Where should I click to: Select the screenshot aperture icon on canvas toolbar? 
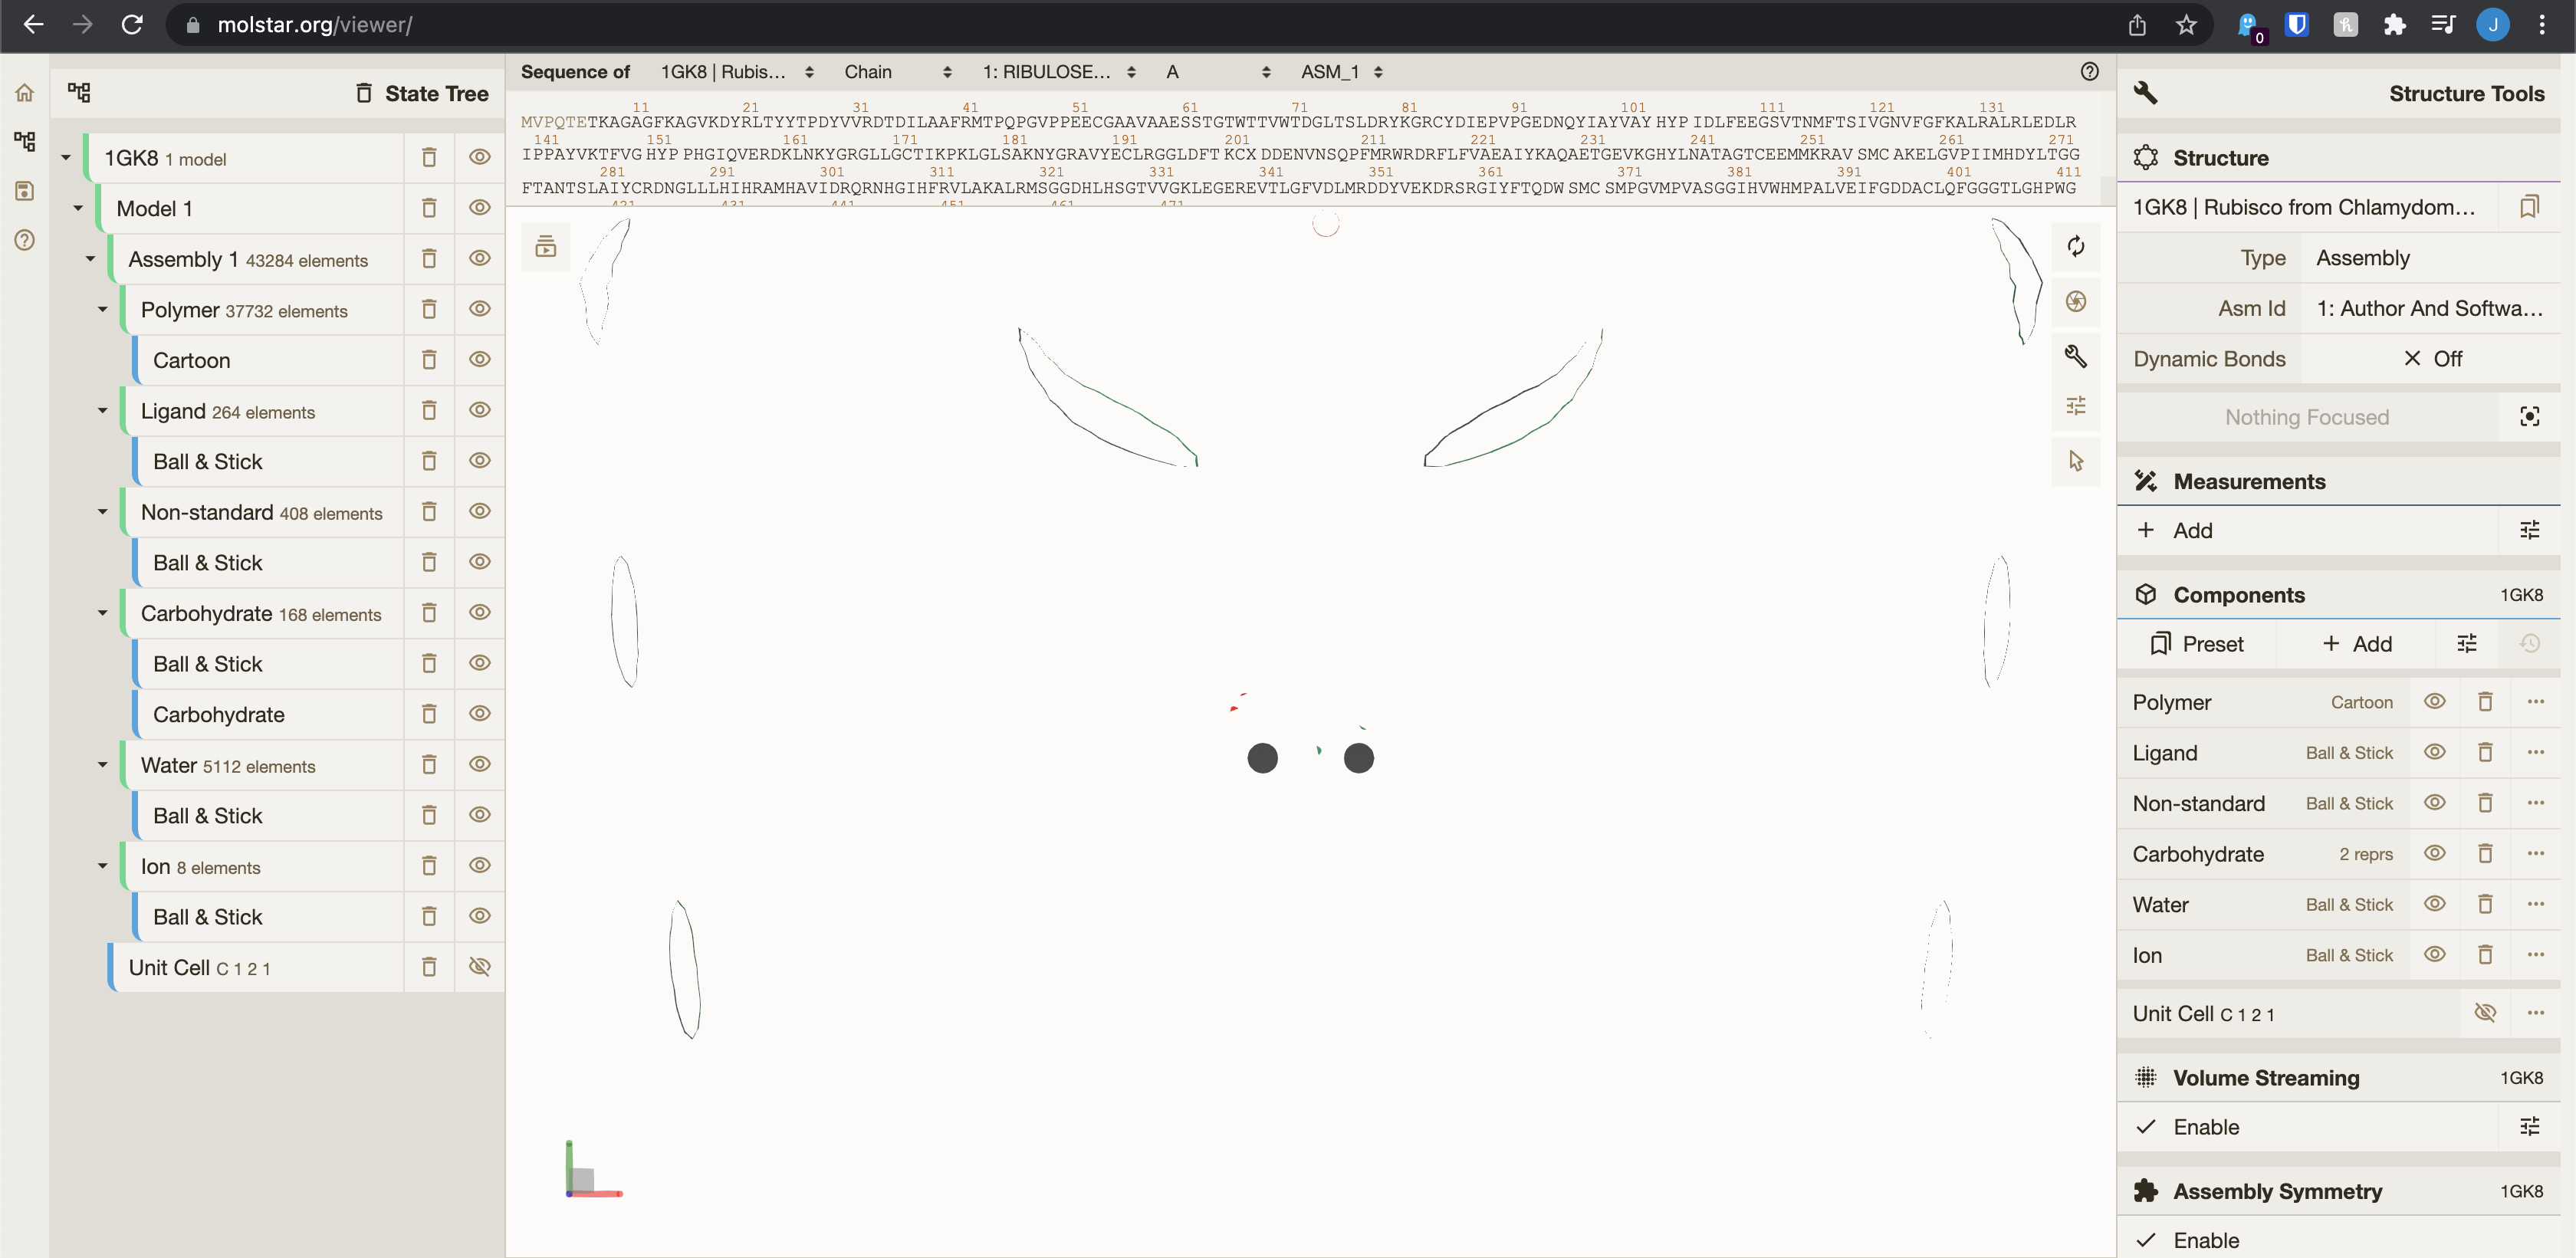click(2077, 302)
